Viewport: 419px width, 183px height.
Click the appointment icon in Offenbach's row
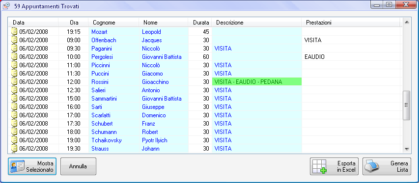(x=14, y=40)
